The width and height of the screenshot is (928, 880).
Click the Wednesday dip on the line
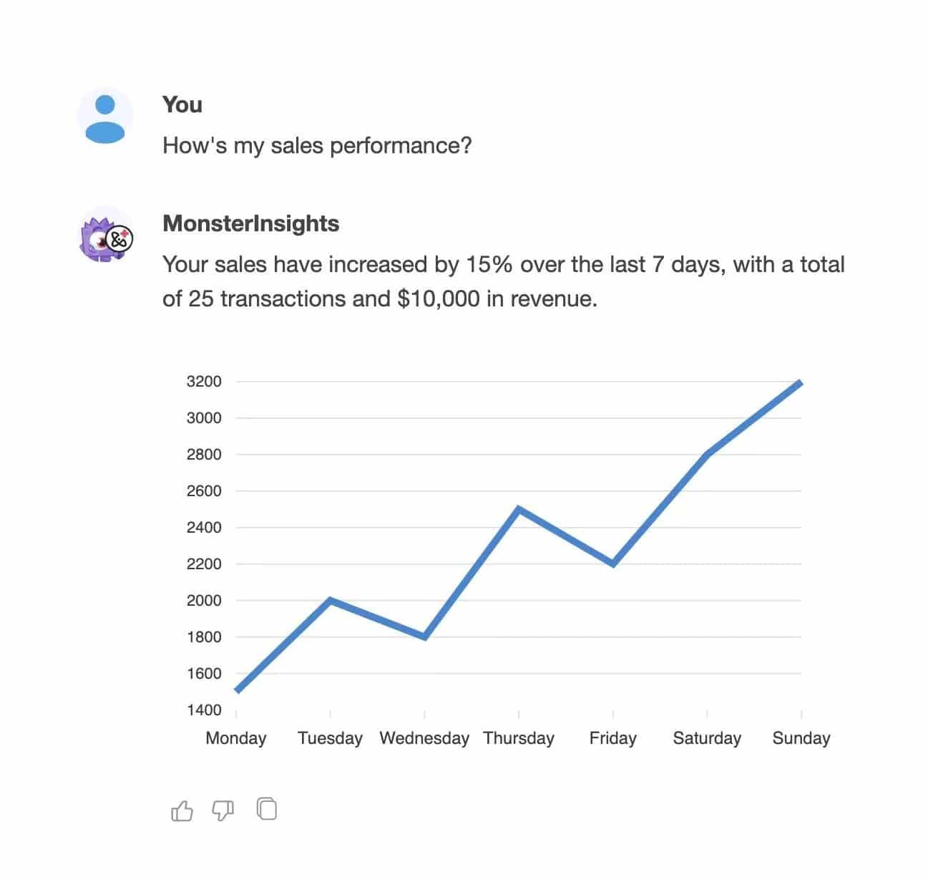coord(425,637)
